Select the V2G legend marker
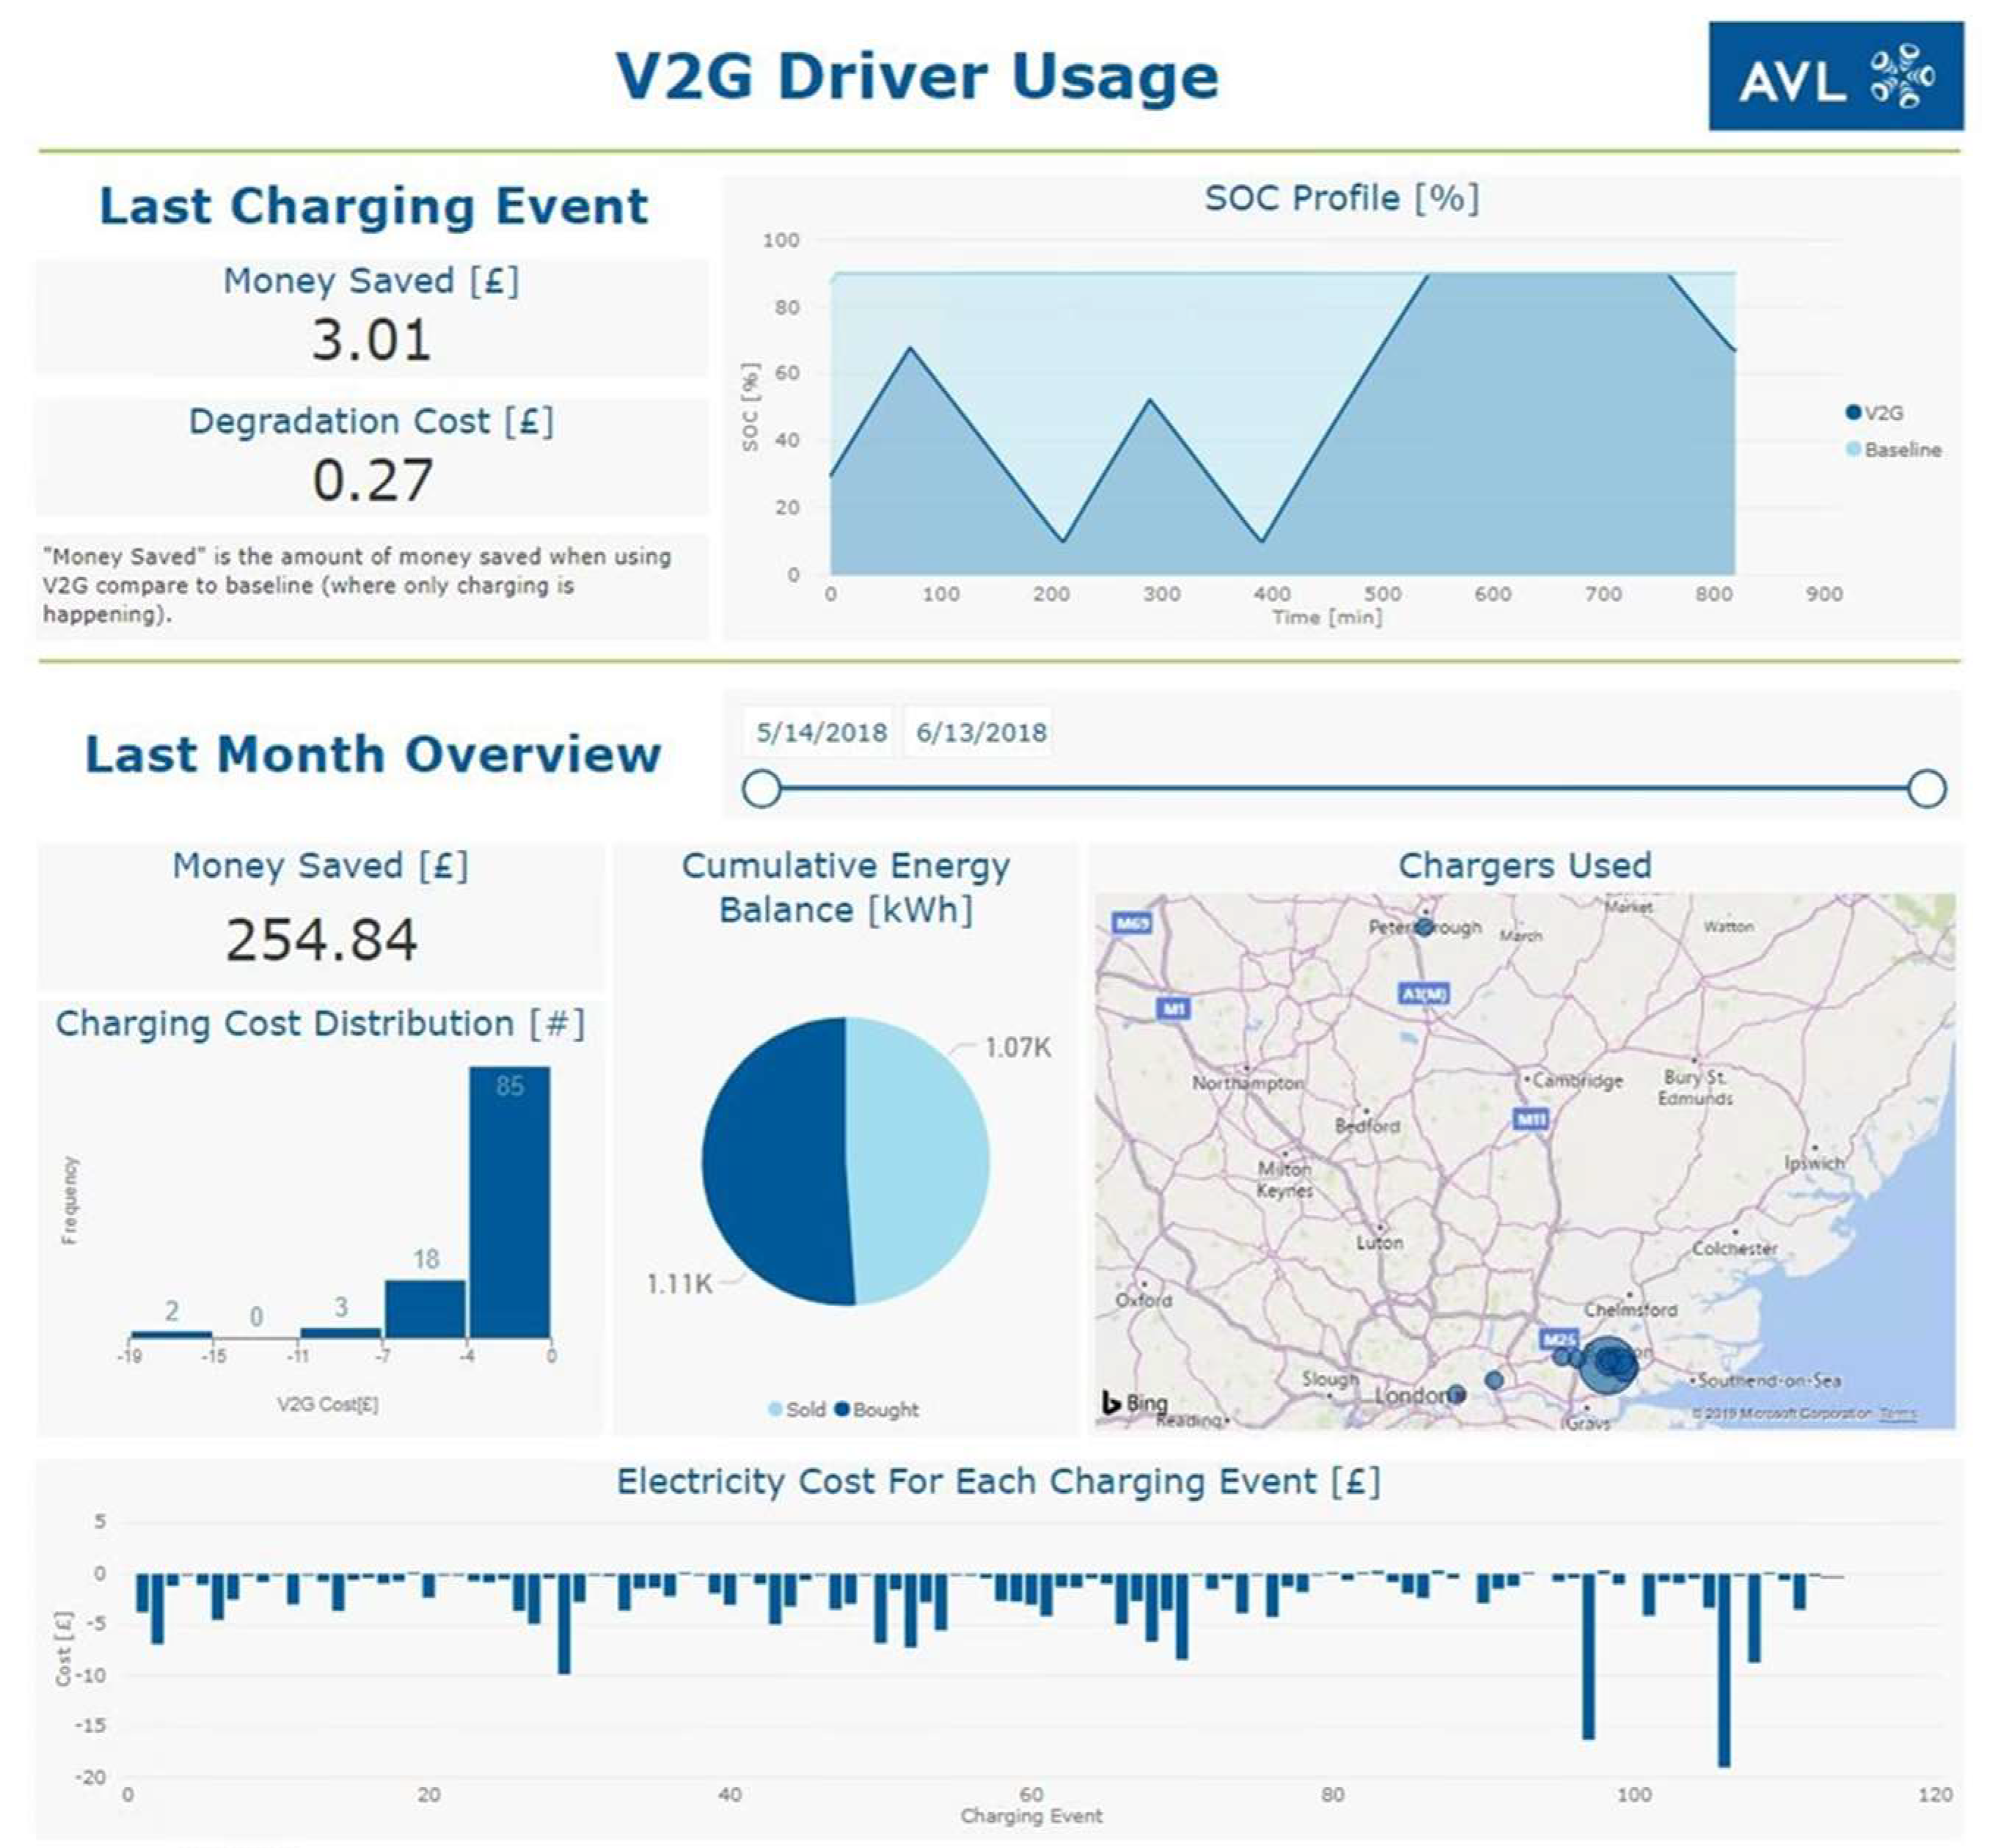 coord(1852,412)
